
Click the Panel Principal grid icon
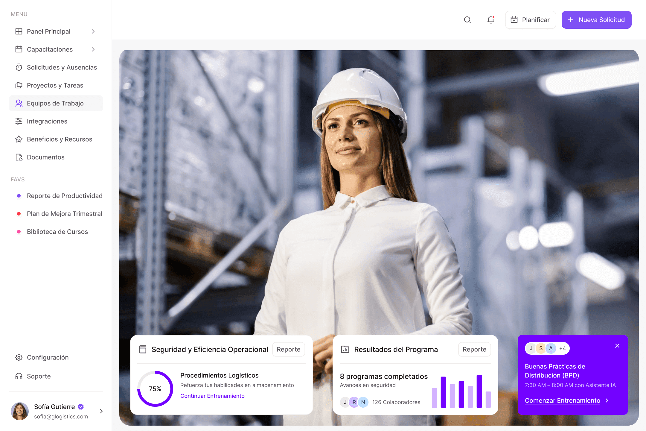click(19, 31)
